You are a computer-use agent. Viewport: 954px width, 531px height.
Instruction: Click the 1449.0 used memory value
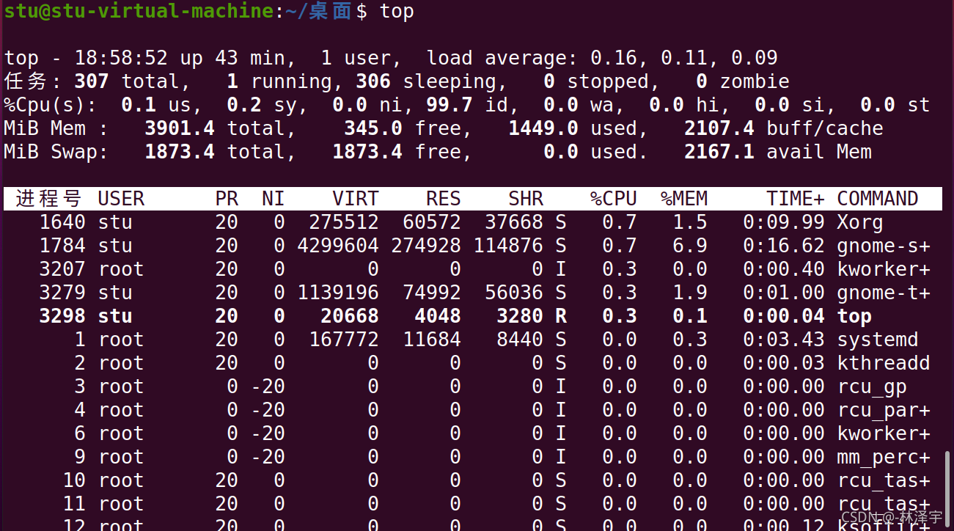[543, 128]
